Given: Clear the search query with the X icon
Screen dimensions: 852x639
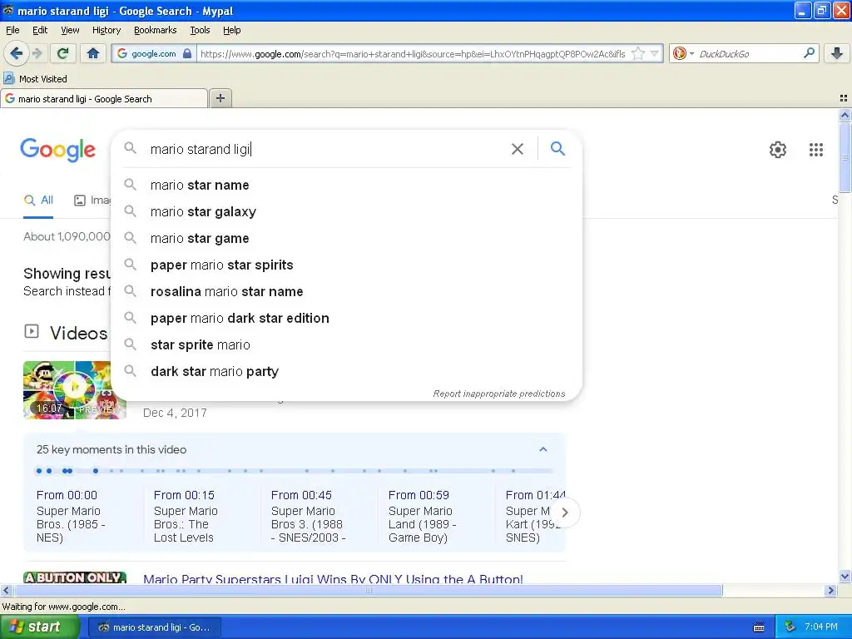Looking at the screenshot, I should 518,149.
